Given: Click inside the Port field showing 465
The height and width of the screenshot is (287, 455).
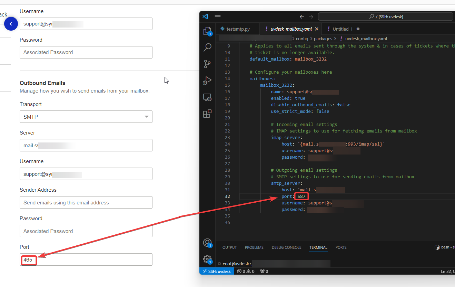Looking at the screenshot, I should coord(69,259).
